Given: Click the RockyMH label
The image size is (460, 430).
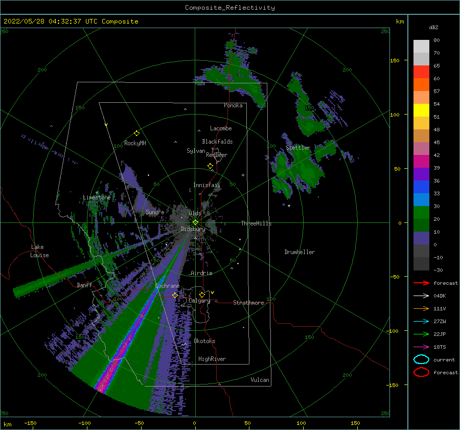Looking at the screenshot, I should click(x=135, y=143).
